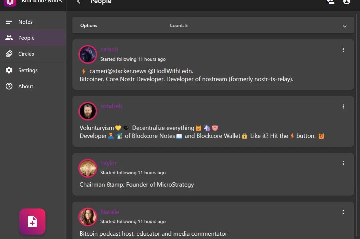The image size is (360, 239).
Task: Click cameri's avatar picture
Action: pyautogui.click(x=88, y=54)
